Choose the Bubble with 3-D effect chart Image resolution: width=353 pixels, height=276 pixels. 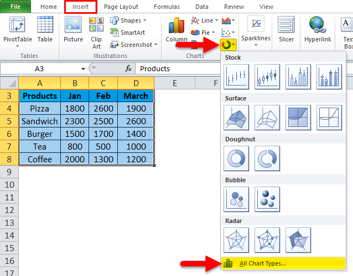(267, 199)
